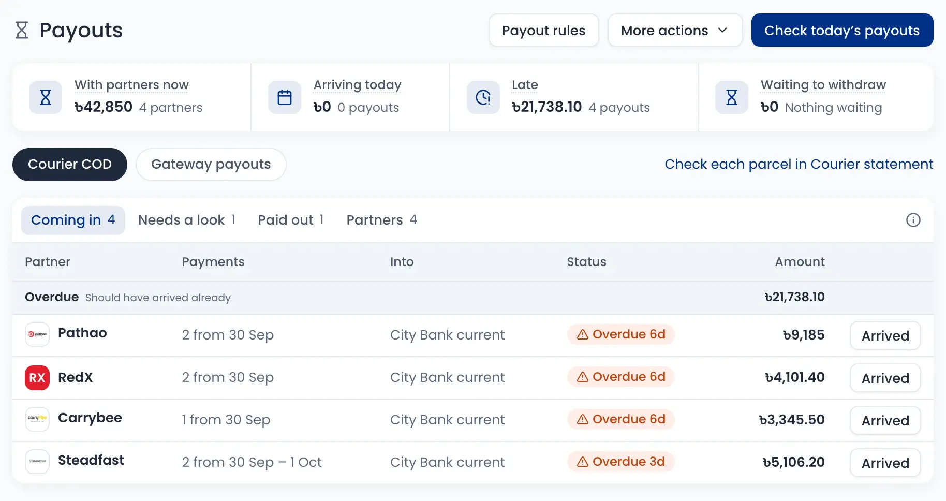Mark Carrybee payout as Arrived
This screenshot has height=501, width=946.
[885, 420]
